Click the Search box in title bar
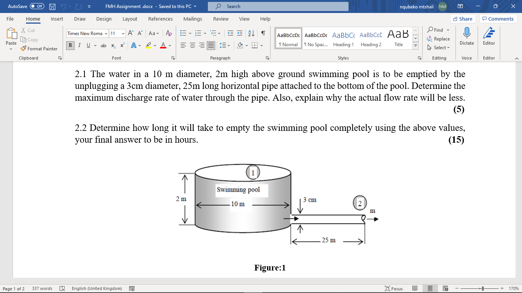 (x=278, y=6)
